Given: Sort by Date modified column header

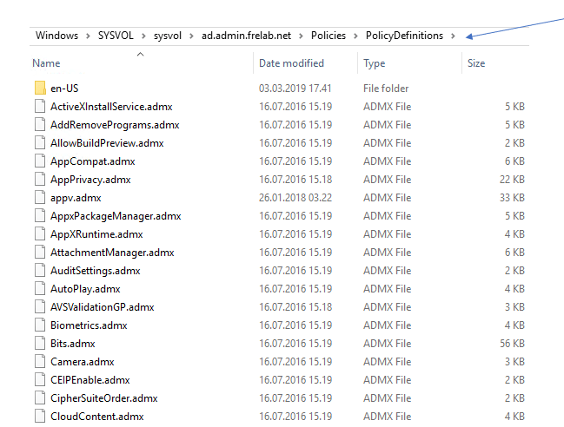Looking at the screenshot, I should tap(292, 63).
